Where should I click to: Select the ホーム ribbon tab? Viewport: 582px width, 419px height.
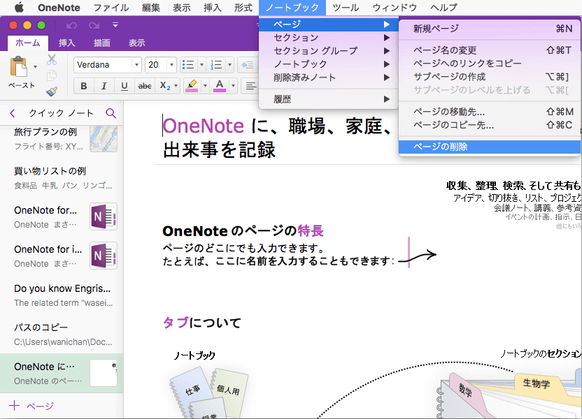pyautogui.click(x=28, y=43)
